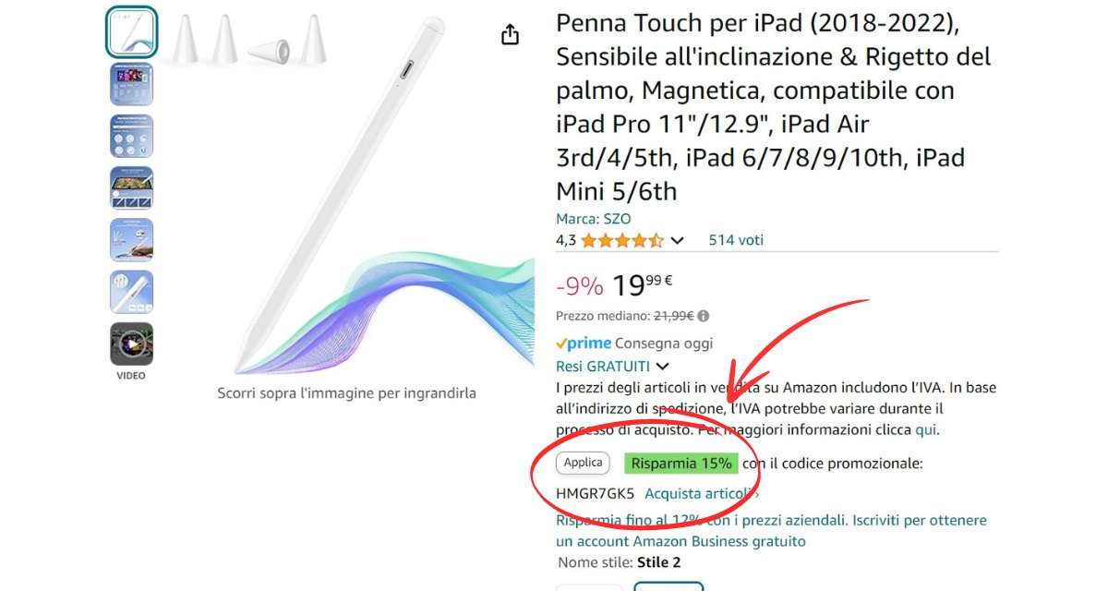
Task: Click the 'qui' IVA information link
Action: pos(925,429)
